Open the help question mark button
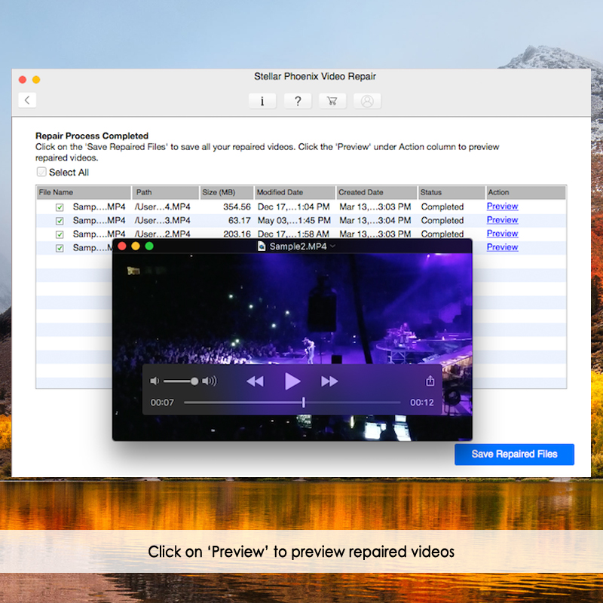This screenshot has height=603, width=603. coord(298,101)
